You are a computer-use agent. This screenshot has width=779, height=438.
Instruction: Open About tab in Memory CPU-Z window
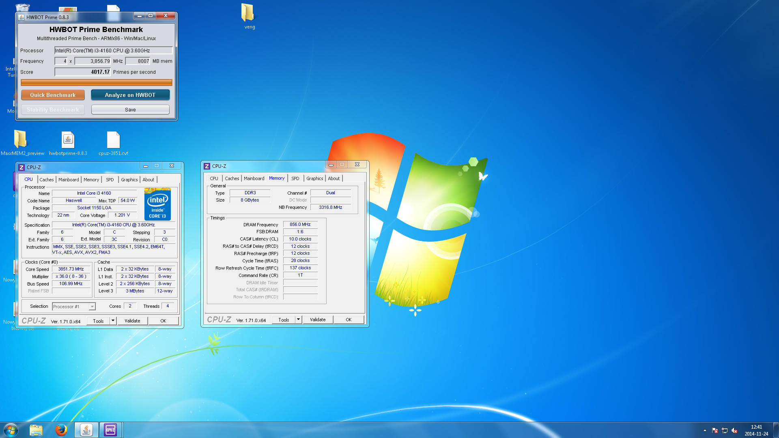[x=334, y=178]
